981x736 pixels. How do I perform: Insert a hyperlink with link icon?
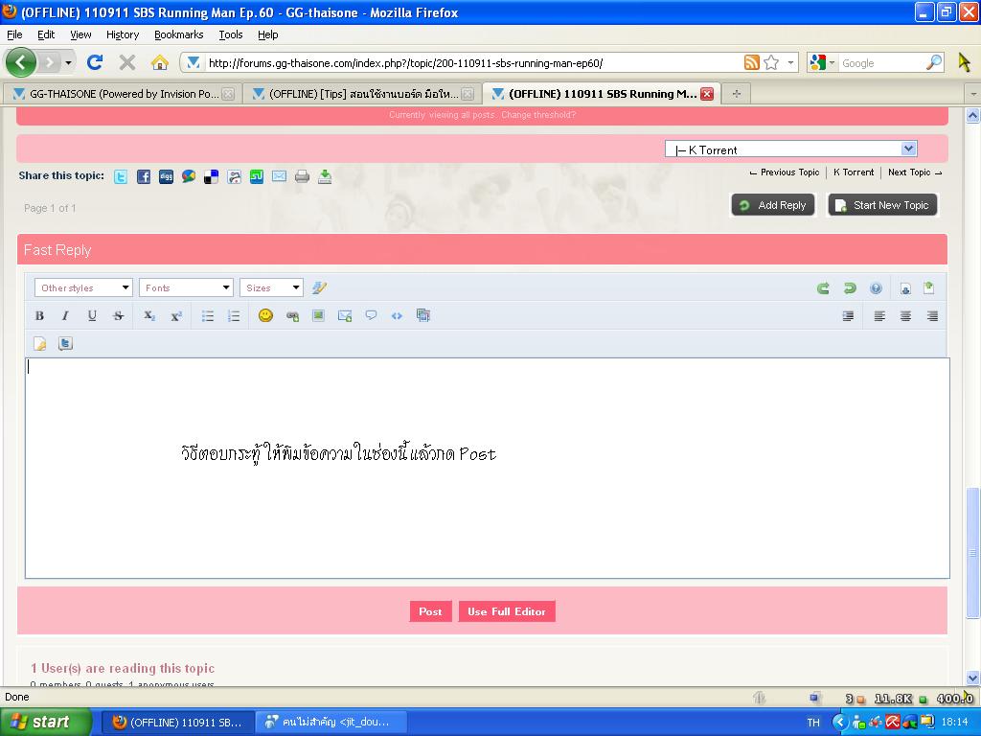[x=292, y=316]
